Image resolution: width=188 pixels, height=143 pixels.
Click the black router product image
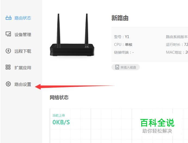pyautogui.click(x=72, y=35)
